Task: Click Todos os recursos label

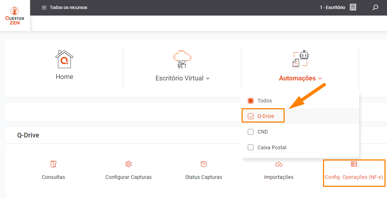Action: tap(68, 8)
